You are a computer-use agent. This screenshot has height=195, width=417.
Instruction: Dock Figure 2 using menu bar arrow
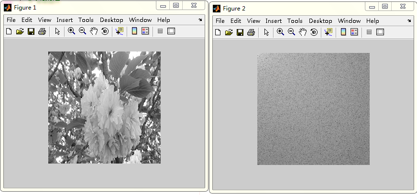click(409, 21)
